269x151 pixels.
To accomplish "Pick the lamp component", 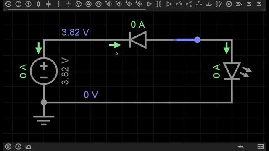I will click(229, 4).
